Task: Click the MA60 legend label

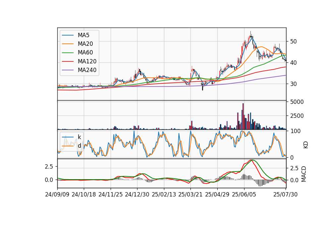Action: 85,52
